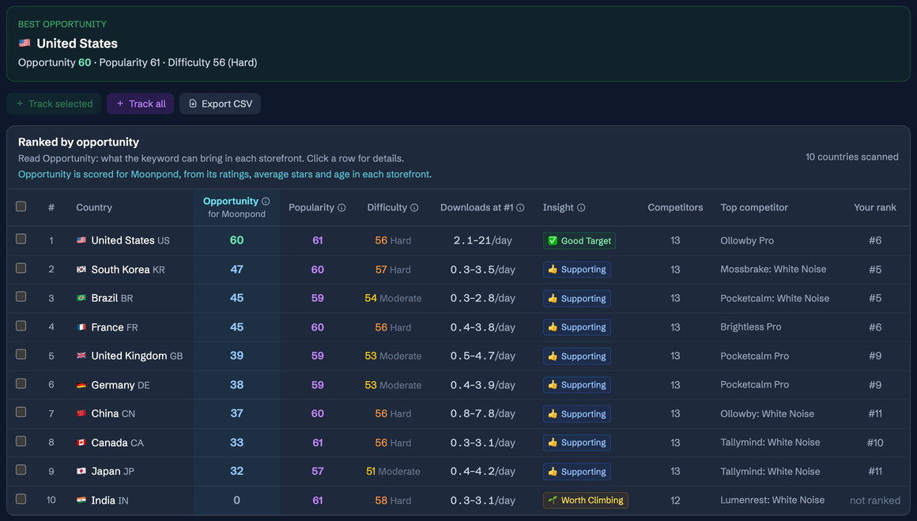Click the '10 countries scanned' label
Viewport: 917px width, 521px height.
click(x=852, y=157)
